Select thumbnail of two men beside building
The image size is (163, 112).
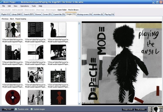pyautogui.click(x=13, y=52)
